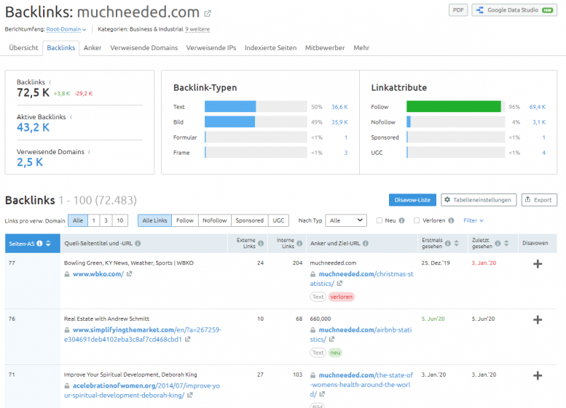566x408 pixels.
Task: Select 3 links per referring domain
Action: pyautogui.click(x=106, y=220)
